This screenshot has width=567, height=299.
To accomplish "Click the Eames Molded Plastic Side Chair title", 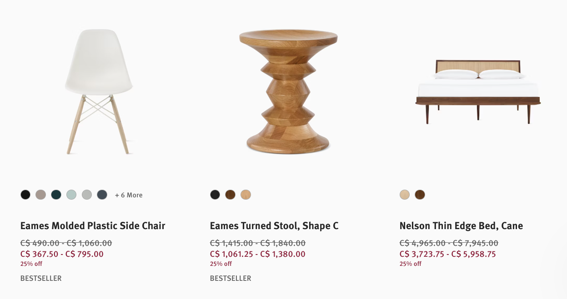I will pos(93,225).
